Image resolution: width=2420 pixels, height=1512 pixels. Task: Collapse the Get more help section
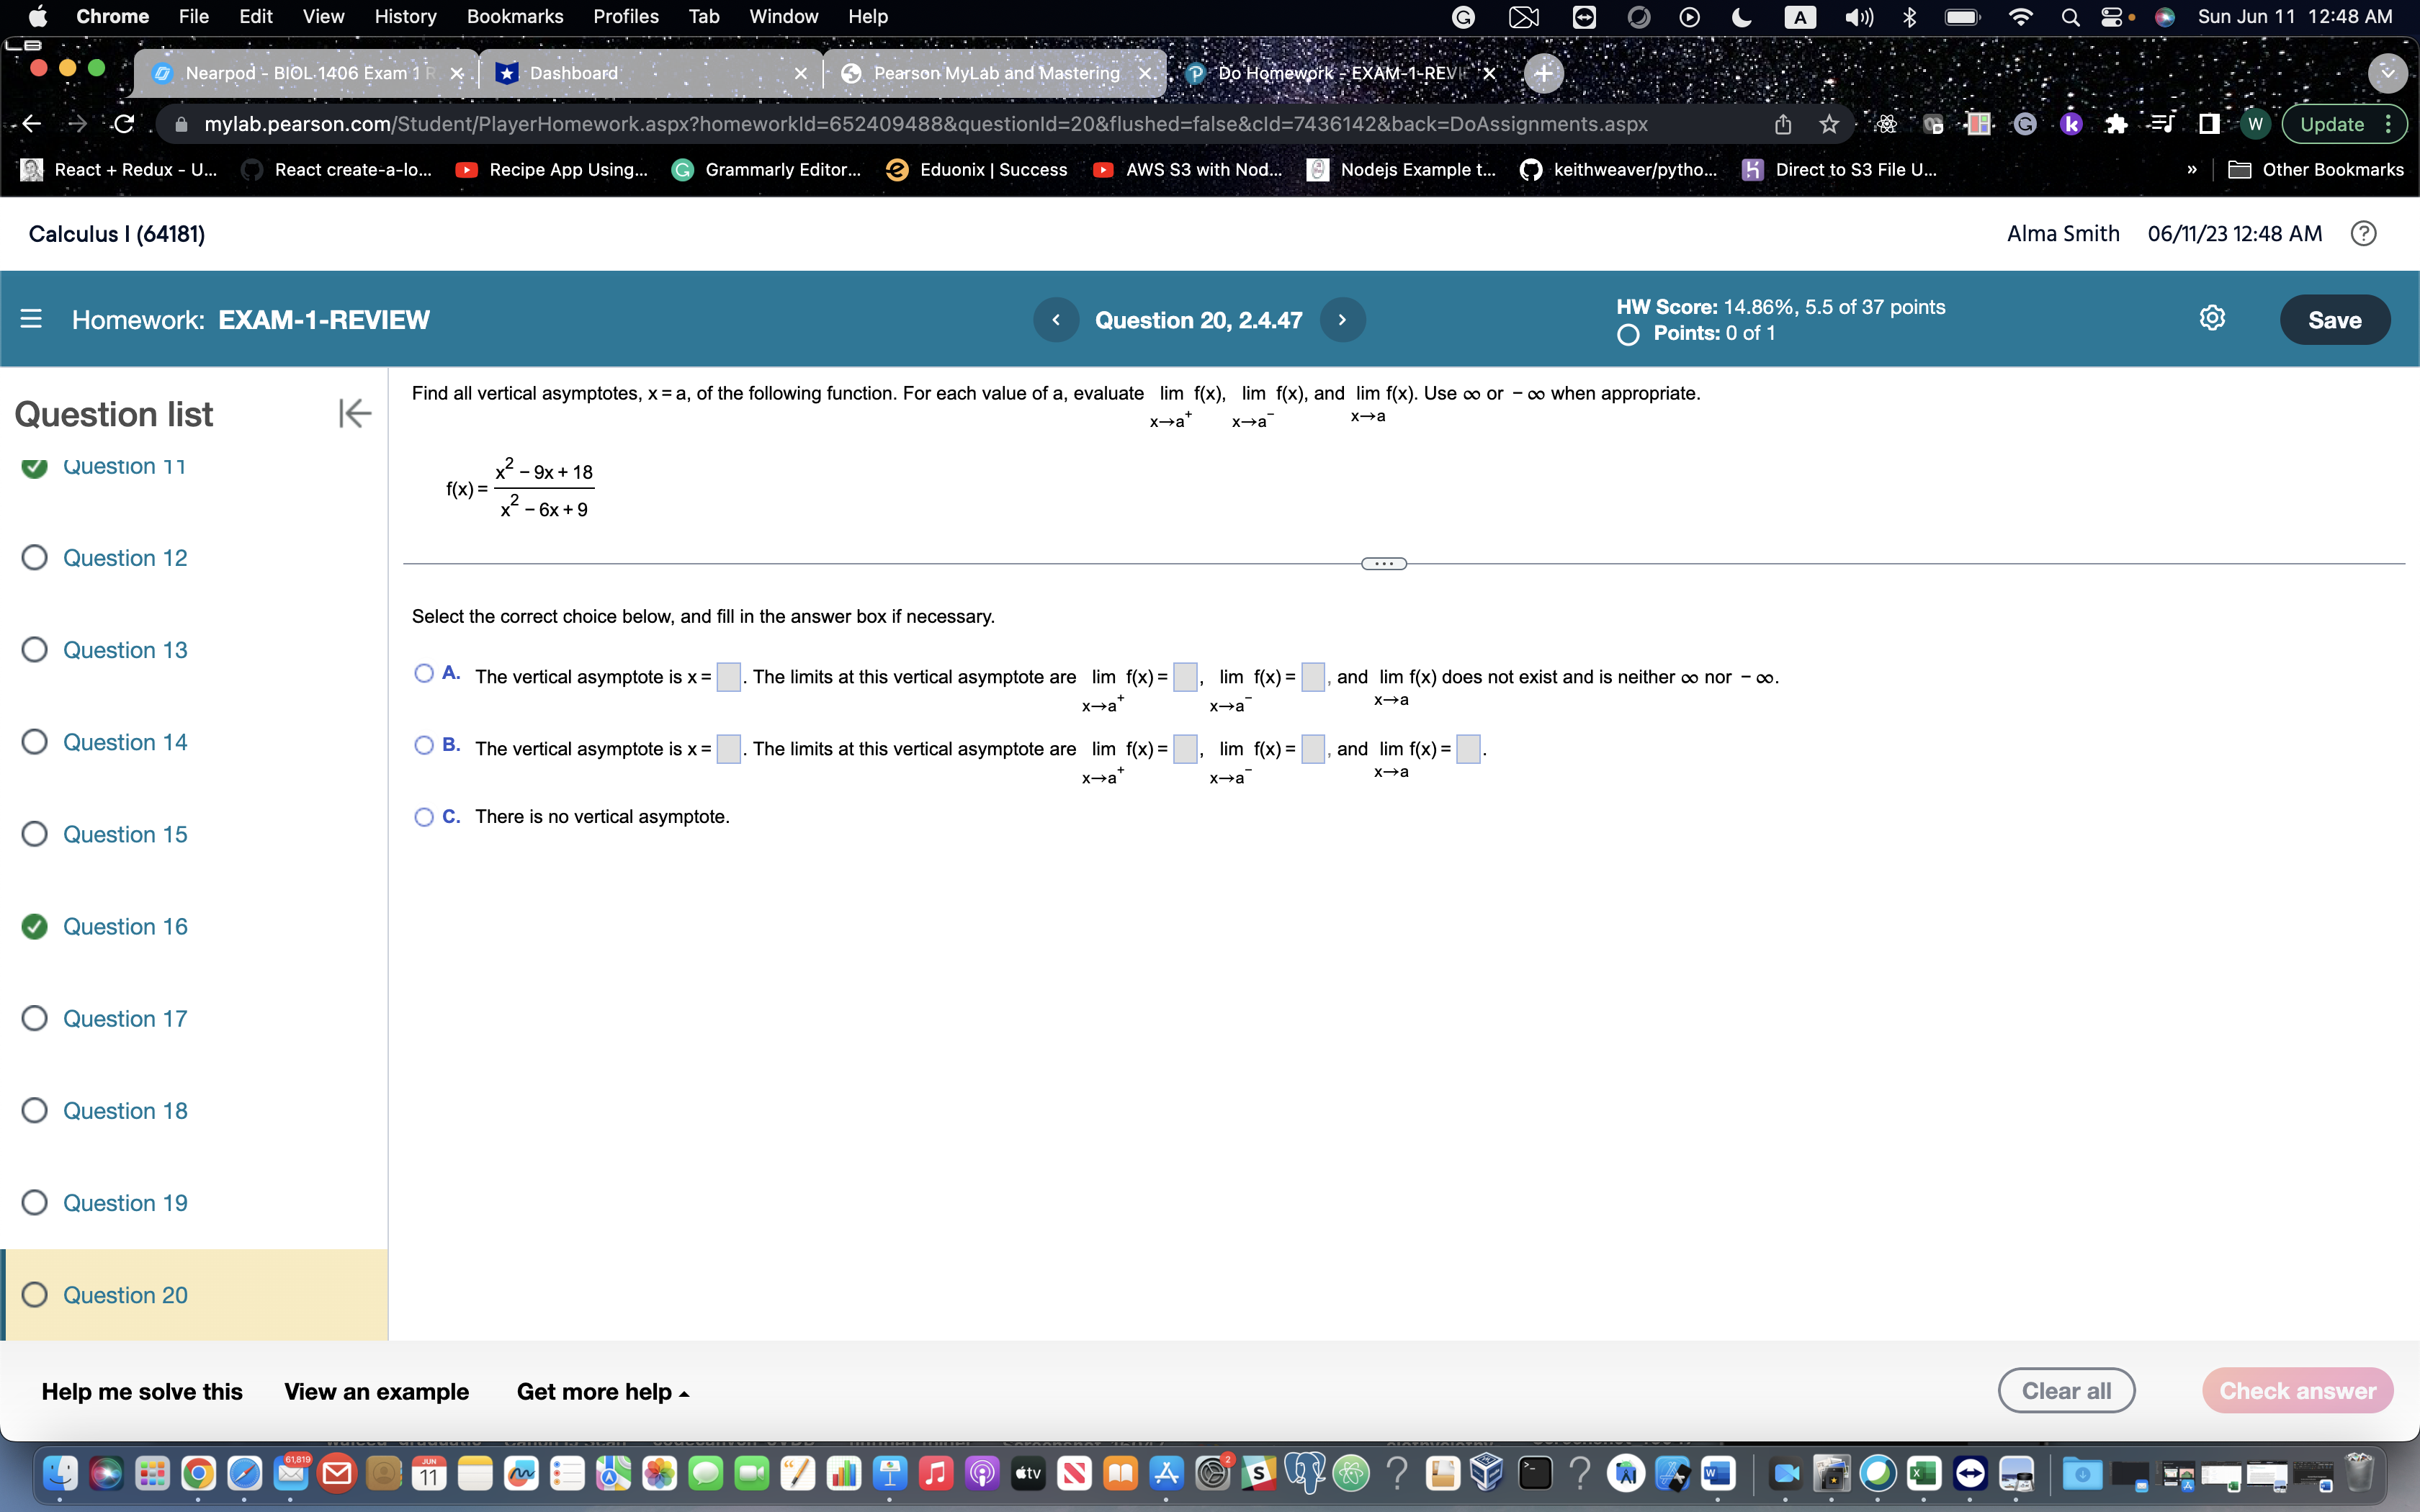click(603, 1391)
